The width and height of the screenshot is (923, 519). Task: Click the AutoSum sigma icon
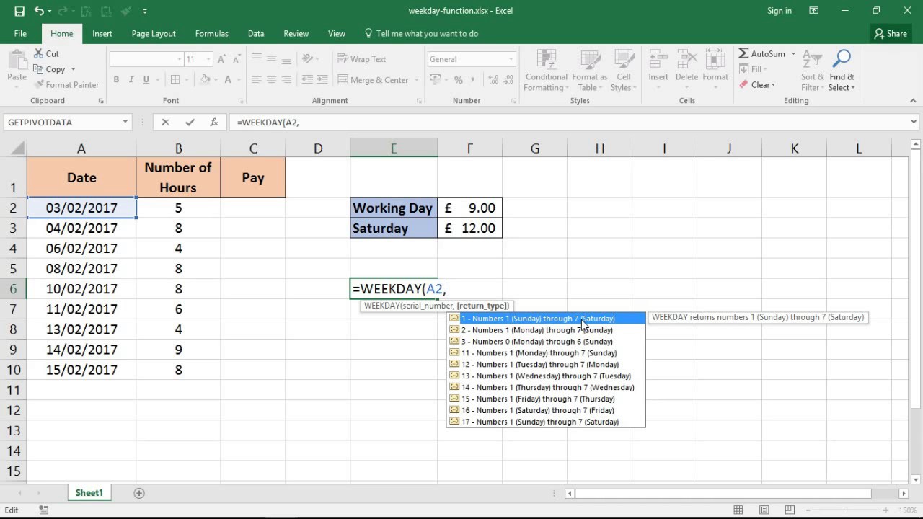pos(744,54)
